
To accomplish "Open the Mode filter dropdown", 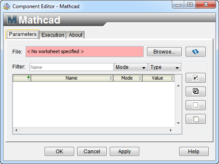I will [x=131, y=67].
